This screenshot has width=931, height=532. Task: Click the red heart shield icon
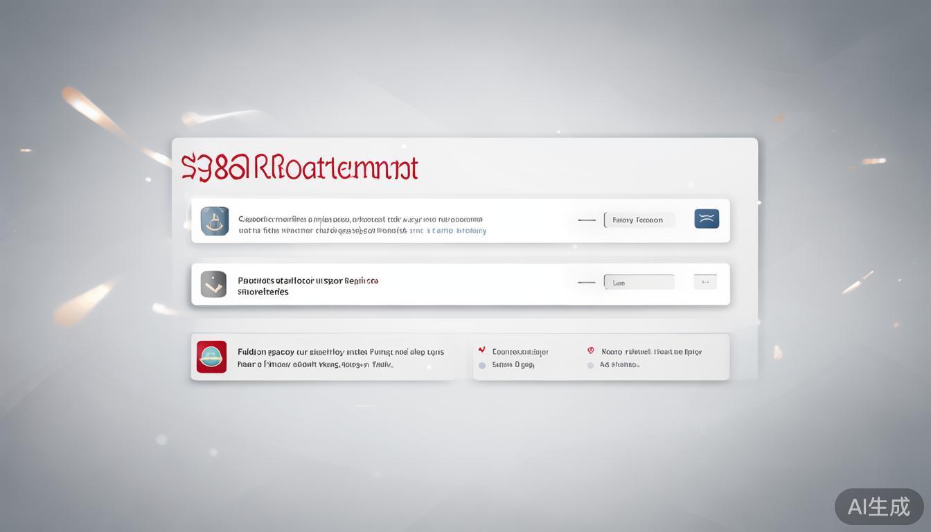coord(590,351)
